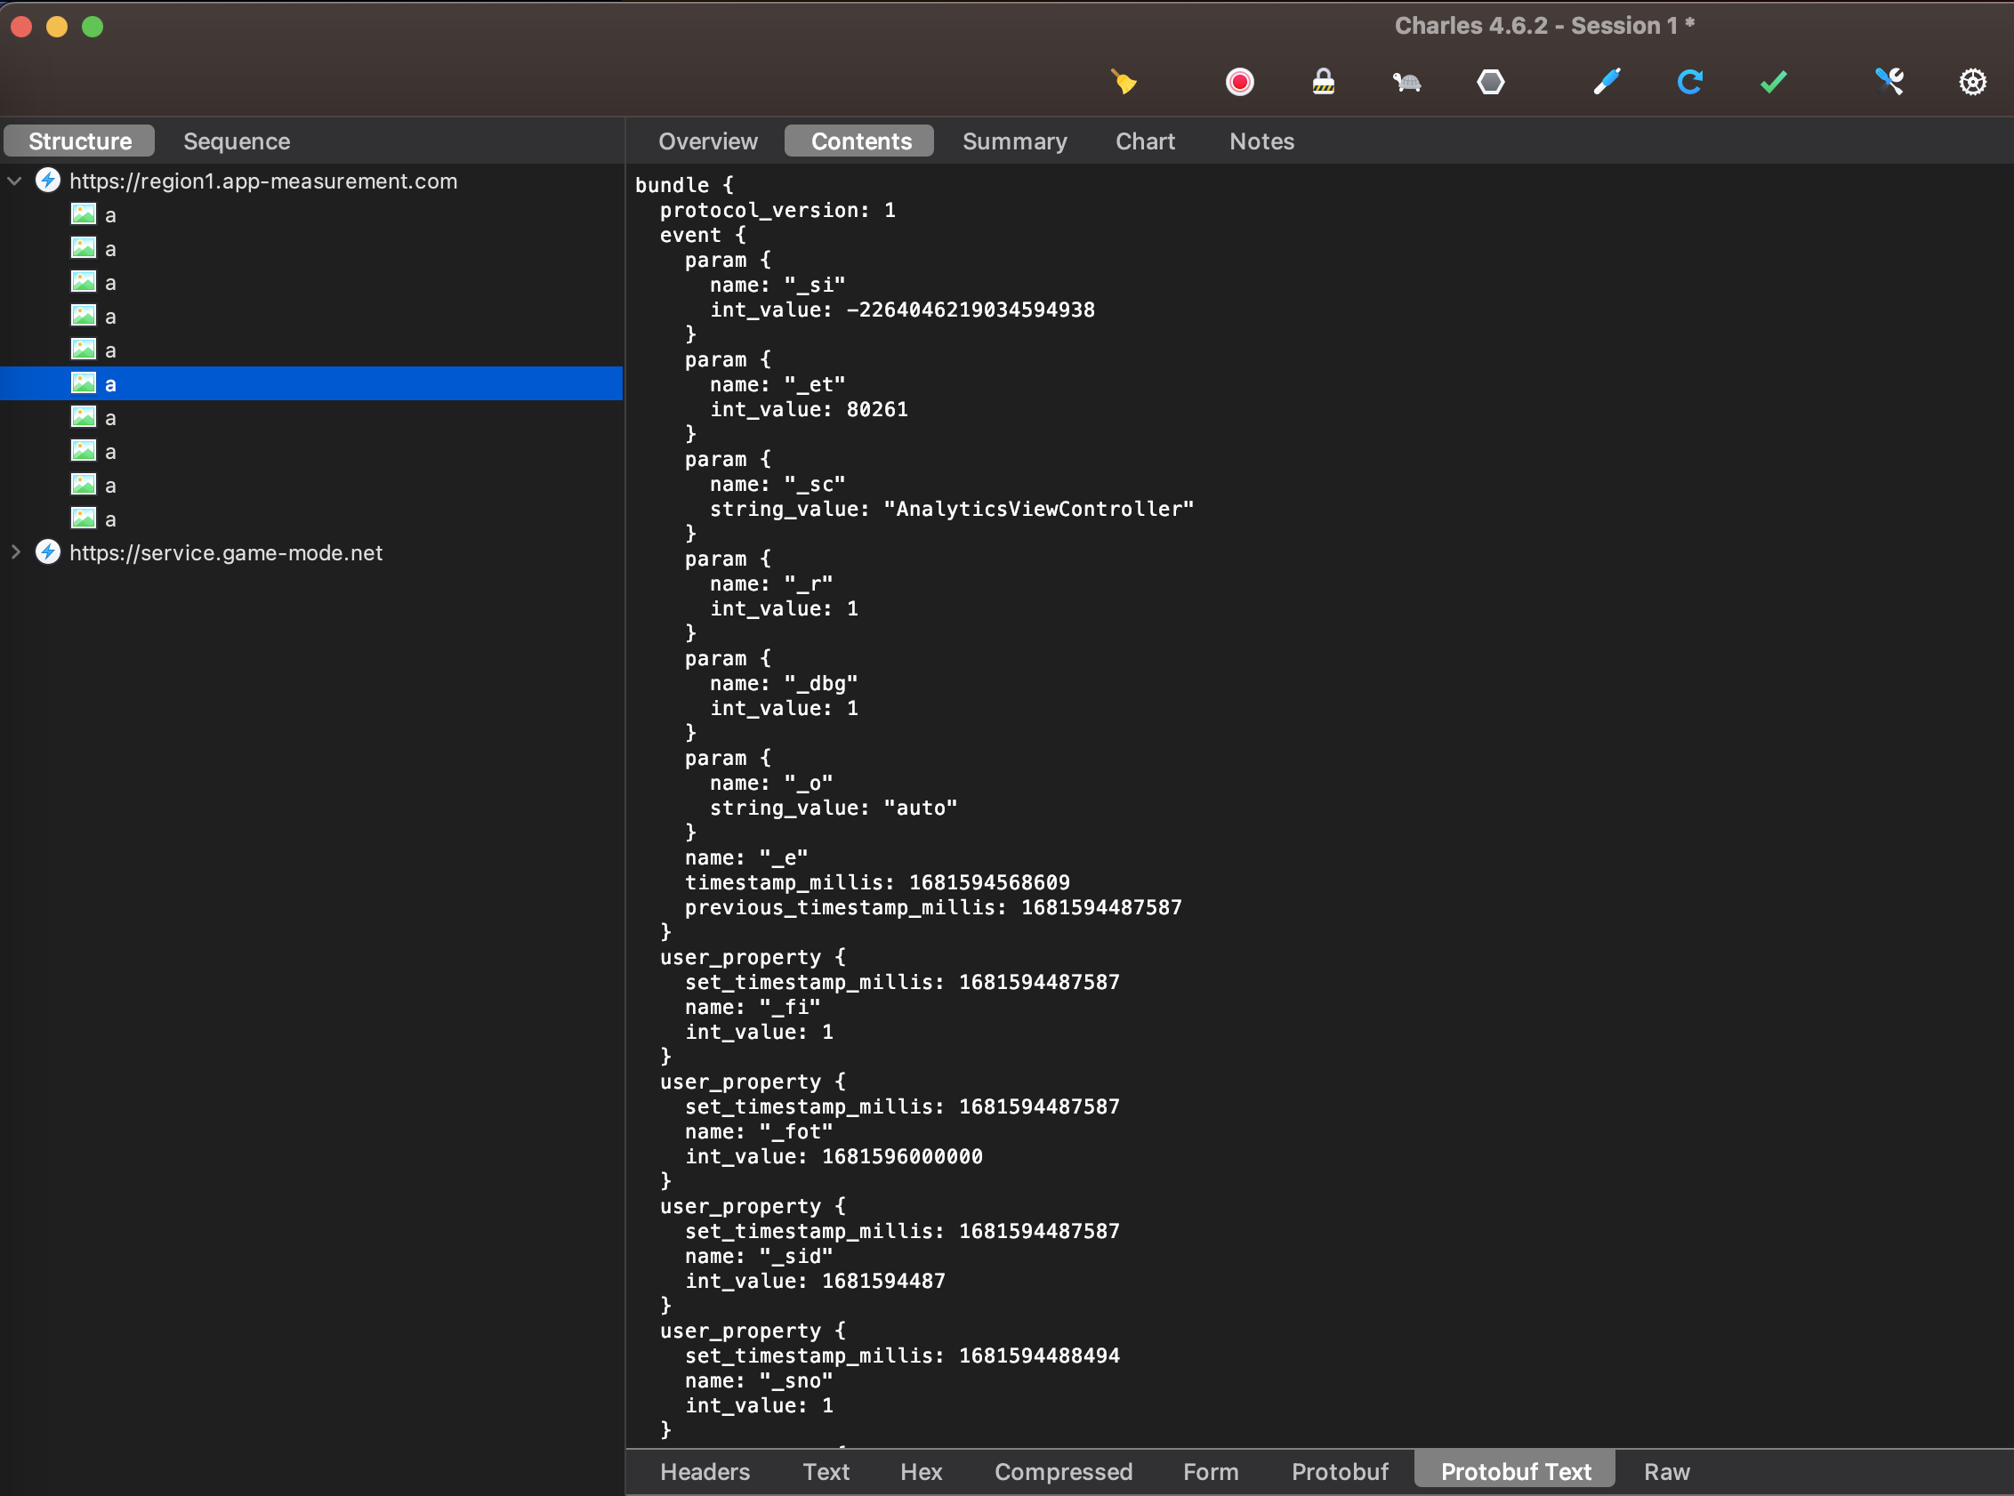
Task: Select the Headers view at bottom
Action: 705,1472
